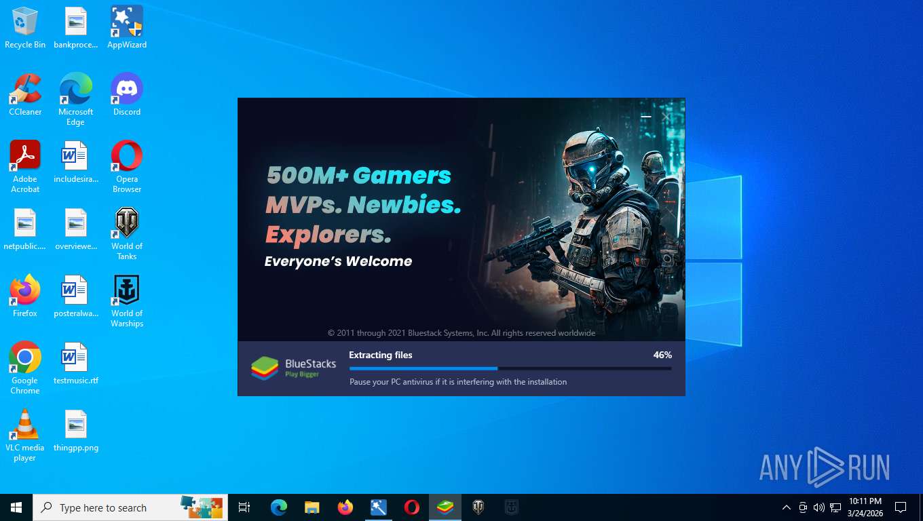Image resolution: width=923 pixels, height=521 pixels.
Task: Open the Firefox desktop shortcut
Action: pos(25,296)
